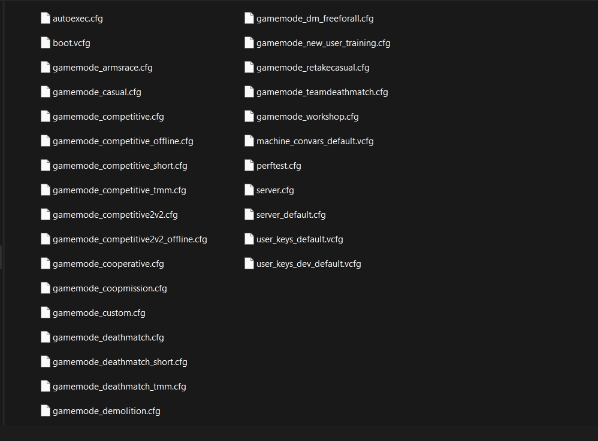The image size is (598, 441).
Task: Select the perftest.cfg file icon
Action: [249, 165]
